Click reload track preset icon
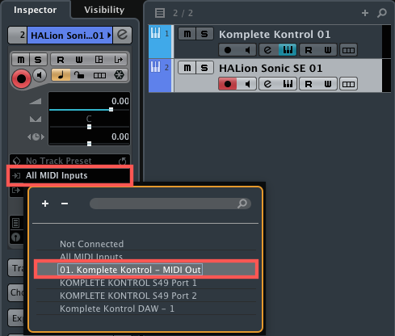Image resolution: width=395 pixels, height=336 pixels. click(123, 161)
